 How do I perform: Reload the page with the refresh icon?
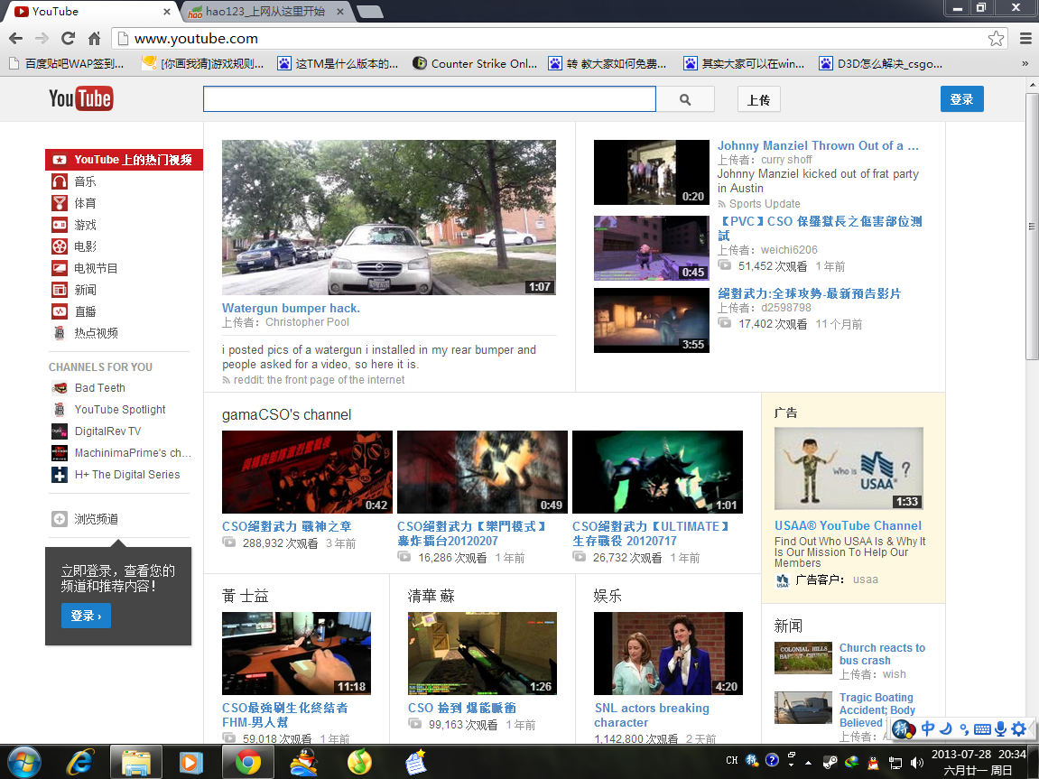coord(69,39)
